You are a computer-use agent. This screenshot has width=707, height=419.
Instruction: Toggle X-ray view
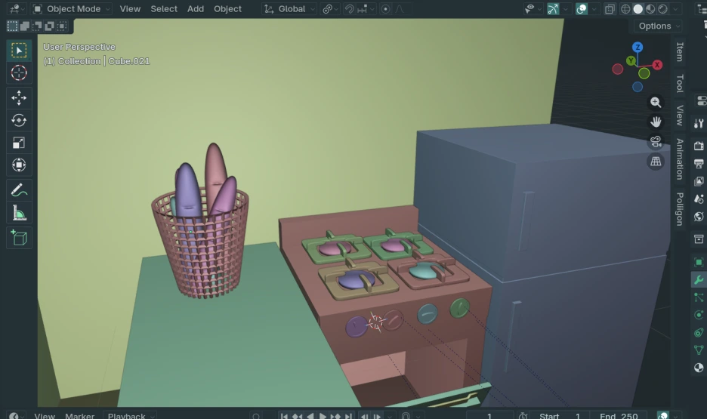[610, 9]
